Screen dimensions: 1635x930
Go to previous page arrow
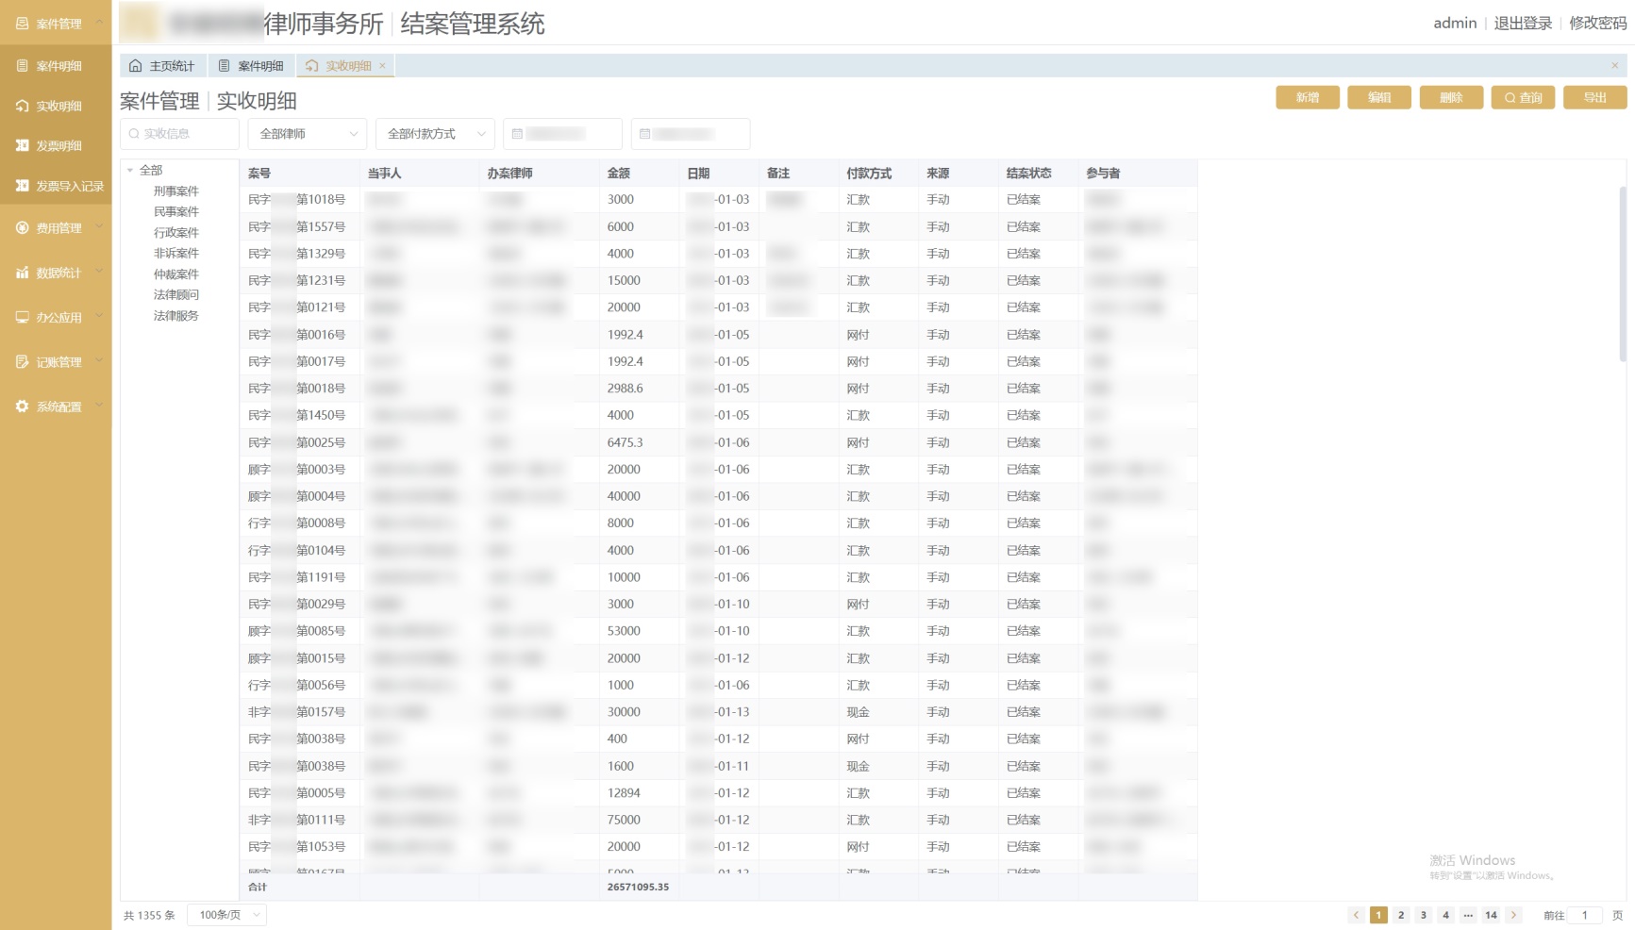click(x=1356, y=915)
